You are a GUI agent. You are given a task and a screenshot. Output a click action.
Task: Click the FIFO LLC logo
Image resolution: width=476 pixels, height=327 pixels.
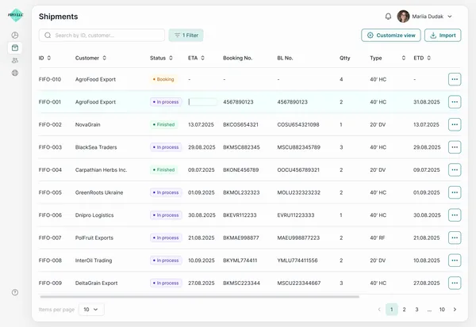click(16, 15)
